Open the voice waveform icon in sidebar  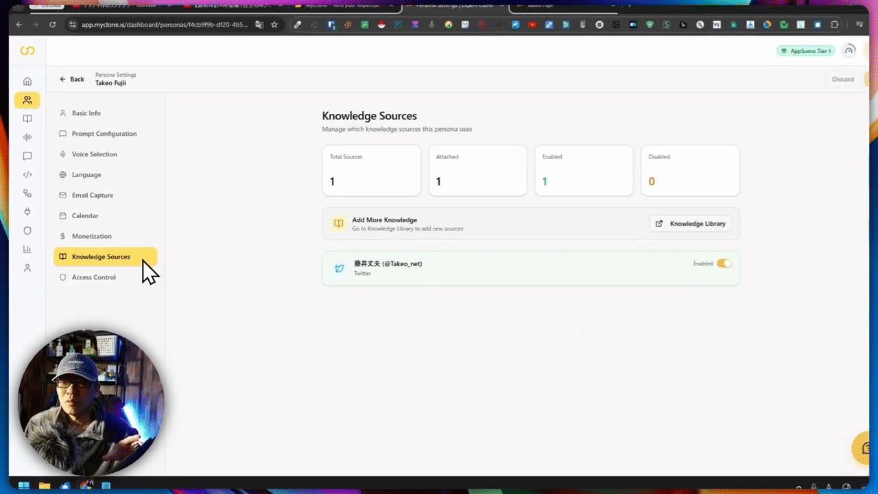pos(27,137)
